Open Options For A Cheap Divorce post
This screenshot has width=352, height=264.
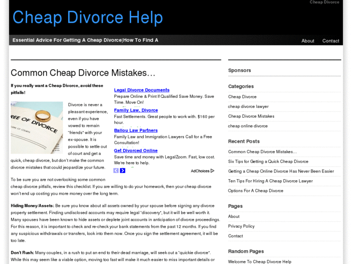tap(256, 190)
